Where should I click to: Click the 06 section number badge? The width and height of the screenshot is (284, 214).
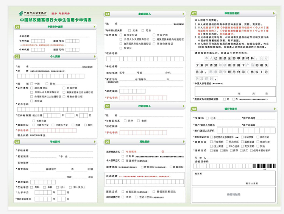107,142
